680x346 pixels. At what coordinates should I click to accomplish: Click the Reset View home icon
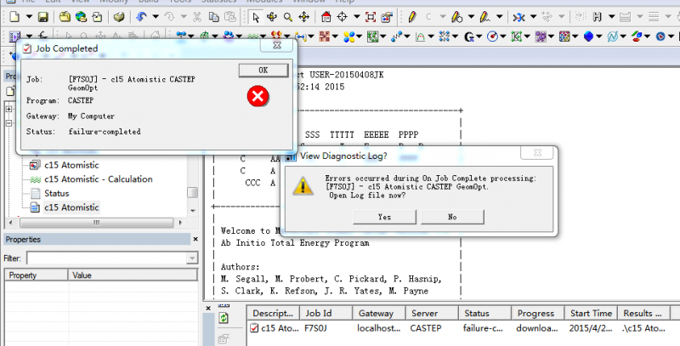click(326, 17)
